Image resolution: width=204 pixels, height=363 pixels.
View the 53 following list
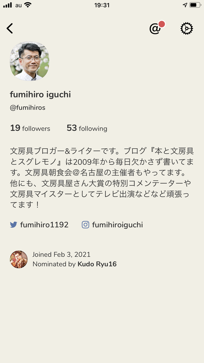point(87,128)
